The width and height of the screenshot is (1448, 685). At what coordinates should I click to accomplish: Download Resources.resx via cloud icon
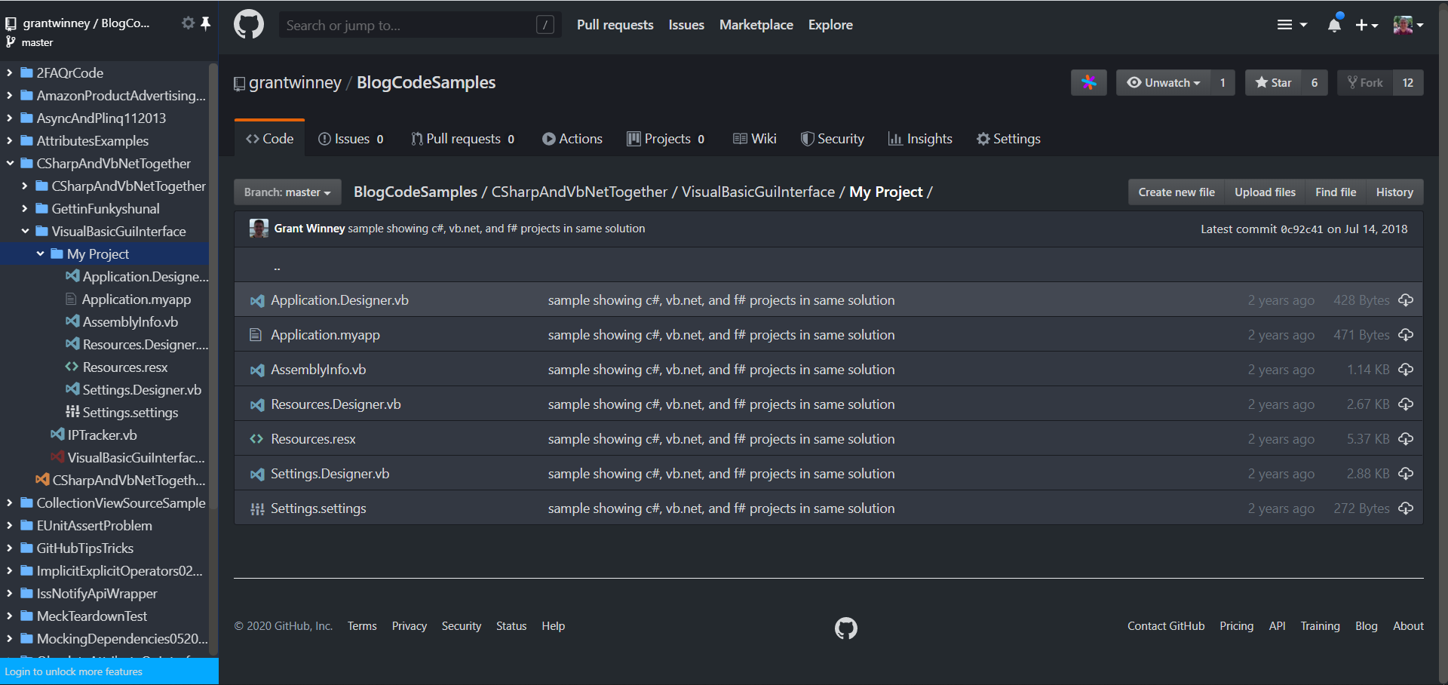click(x=1406, y=439)
